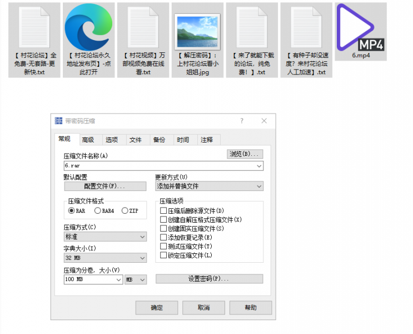Open the Microsoft Edge shortcut icon
This screenshot has width=413, height=334.
click(88, 27)
